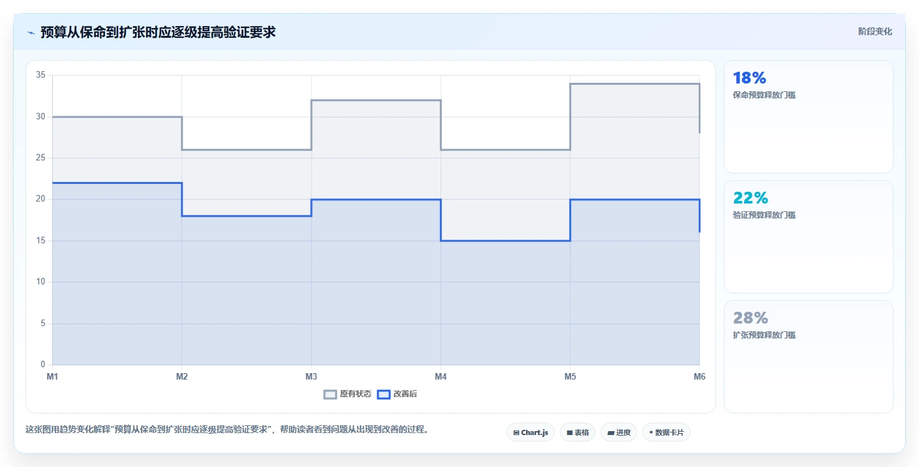This screenshot has height=467, width=919.
Task: Click the 10 y-axis tick label
Action: [40, 282]
